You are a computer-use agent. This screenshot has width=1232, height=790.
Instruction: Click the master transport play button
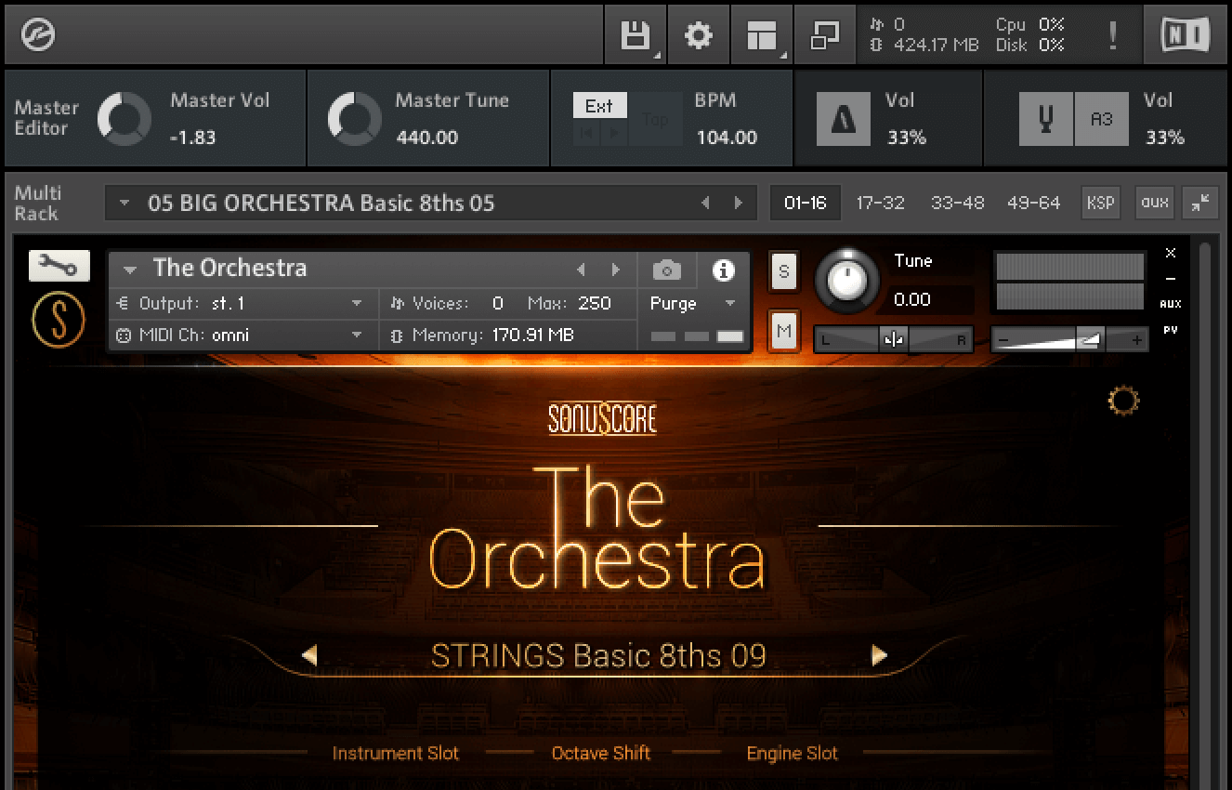(x=614, y=134)
